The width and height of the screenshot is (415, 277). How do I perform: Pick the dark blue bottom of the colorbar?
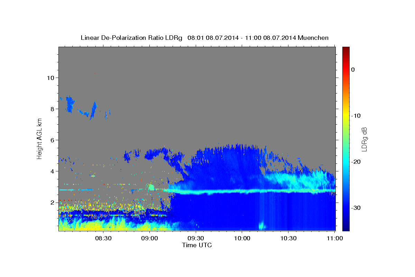tap(346, 228)
